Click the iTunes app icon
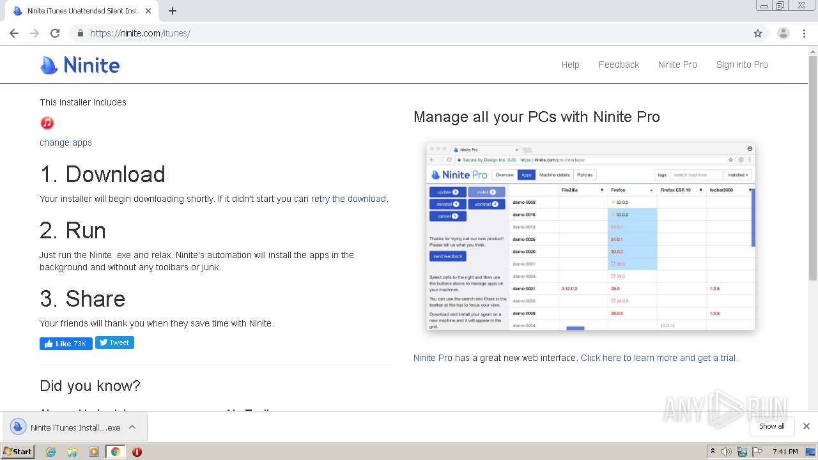 pos(47,123)
